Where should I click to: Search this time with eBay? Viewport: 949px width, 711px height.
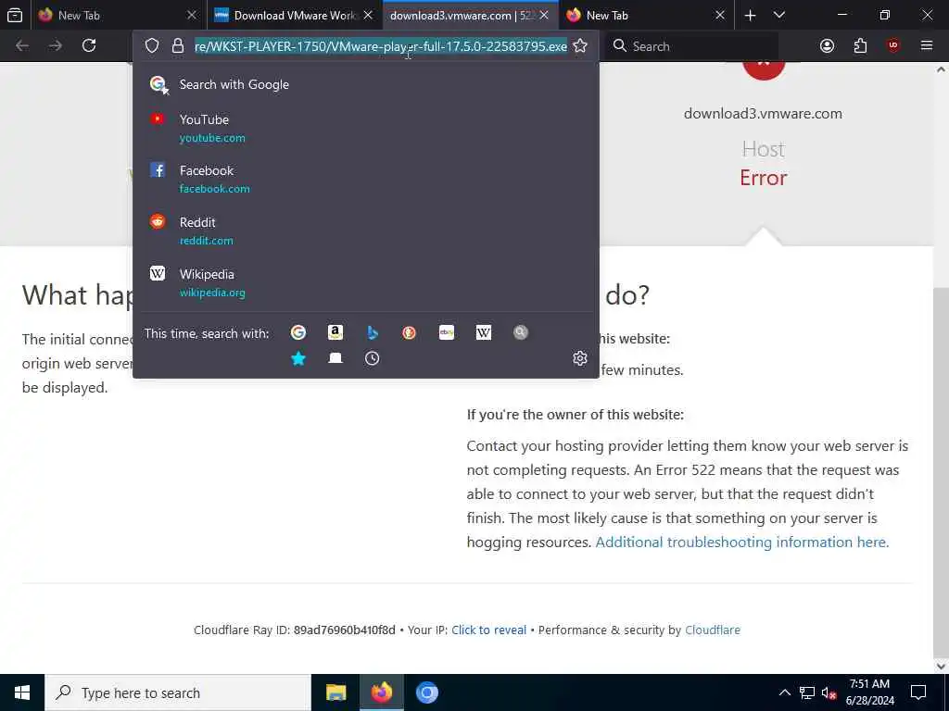447,332
